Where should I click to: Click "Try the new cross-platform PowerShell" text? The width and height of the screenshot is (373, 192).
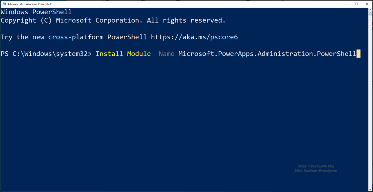tap(74, 37)
